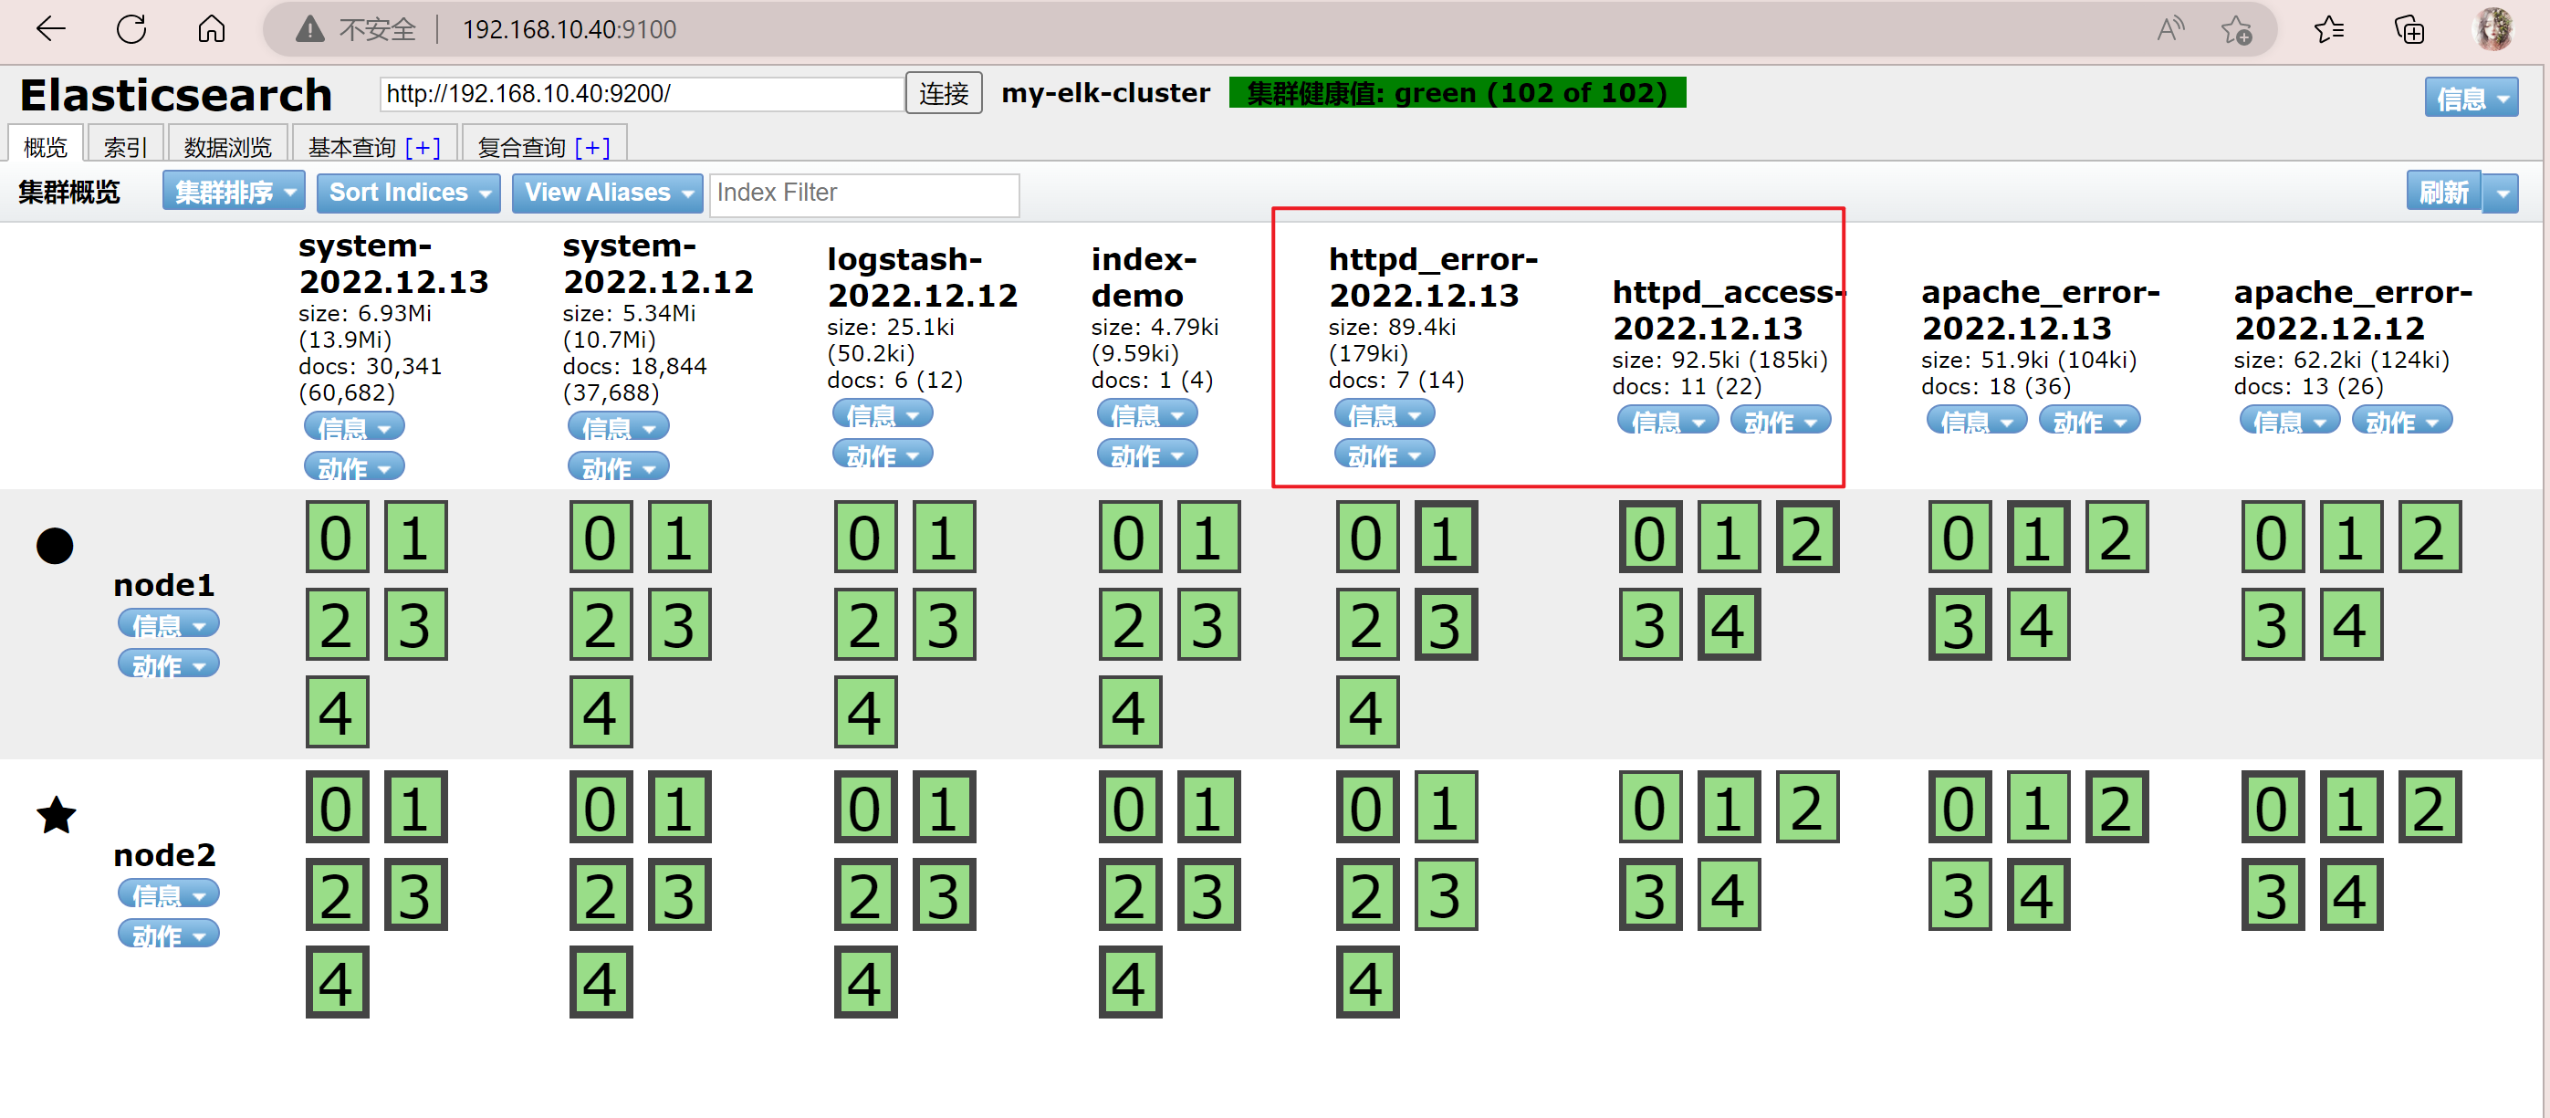Open 动作 dropdown for node1
This screenshot has height=1118, width=2550.
(x=168, y=664)
